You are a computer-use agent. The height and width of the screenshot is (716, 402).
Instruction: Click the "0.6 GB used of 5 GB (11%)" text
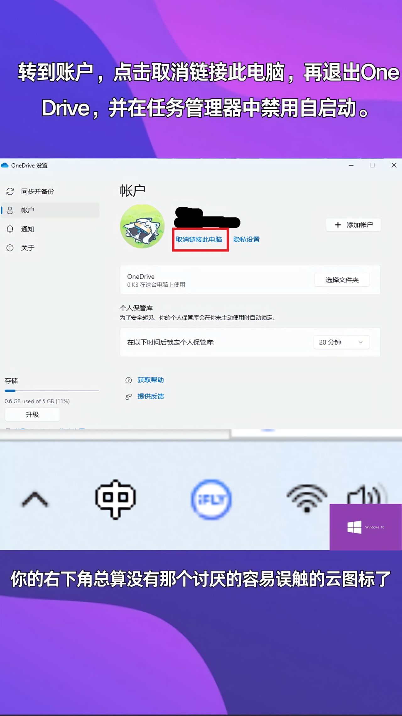pyautogui.click(x=37, y=401)
